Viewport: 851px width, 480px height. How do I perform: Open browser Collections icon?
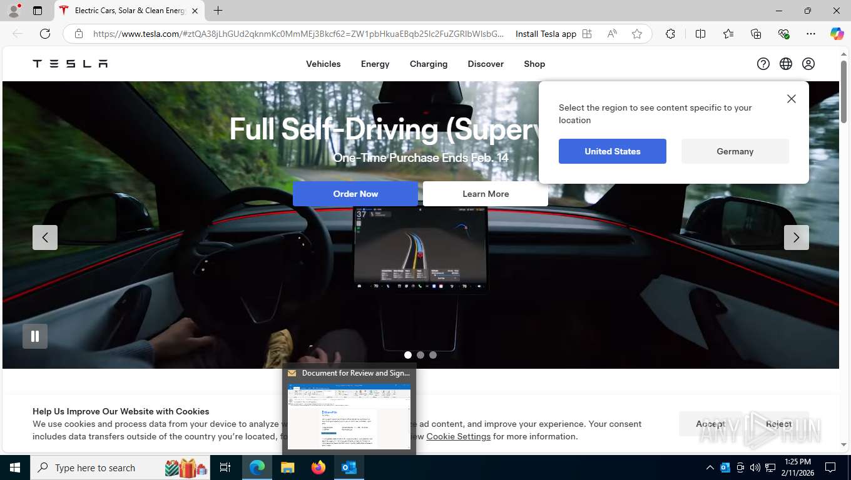click(x=756, y=34)
